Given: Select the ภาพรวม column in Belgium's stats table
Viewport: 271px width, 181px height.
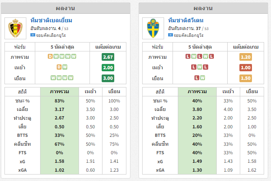Looking at the screenshot, I should [x=60, y=92].
